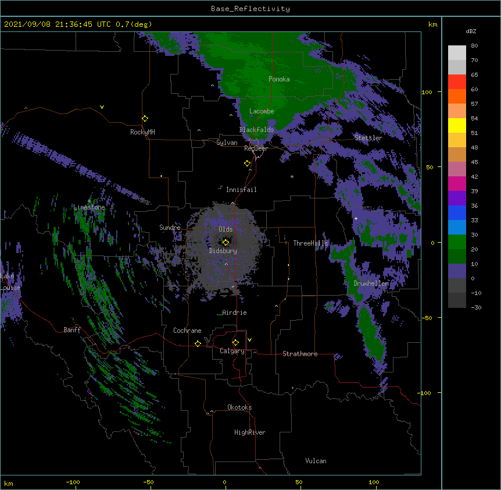Click the dBZ legend heading
The image size is (501, 490).
click(x=471, y=31)
